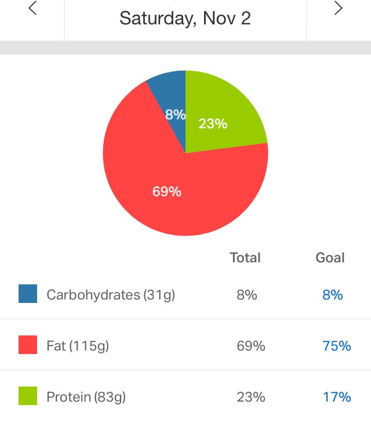
Task: Click the blue Carbohydrates legend swatch
Action: [x=28, y=294]
